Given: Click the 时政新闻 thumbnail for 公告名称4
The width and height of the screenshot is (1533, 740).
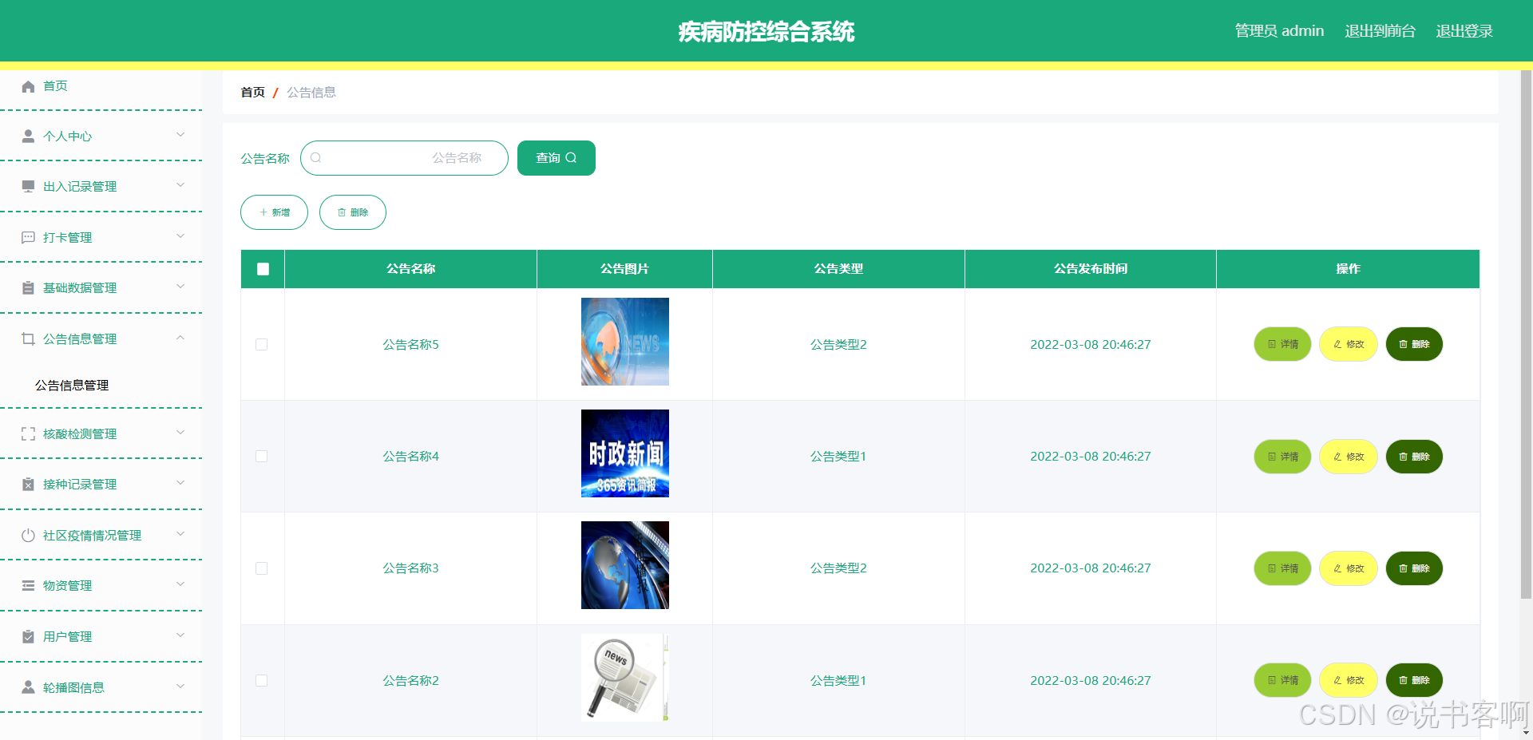Looking at the screenshot, I should [625, 453].
